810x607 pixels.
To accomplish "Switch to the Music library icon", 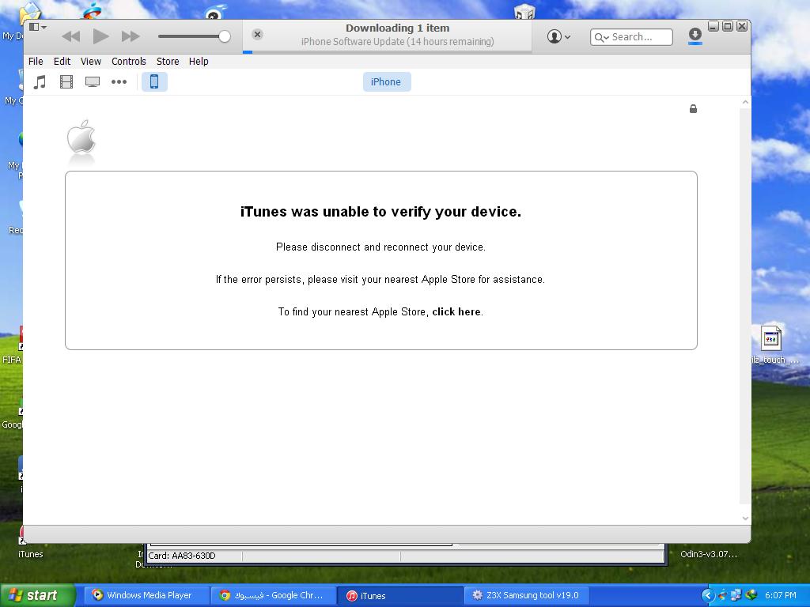I will tap(40, 82).
